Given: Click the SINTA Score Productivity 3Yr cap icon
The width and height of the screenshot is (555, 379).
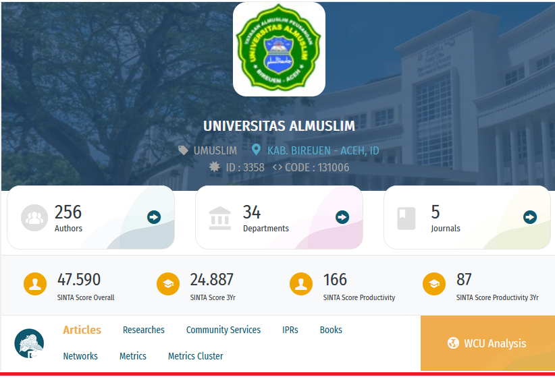Looking at the screenshot, I should pyautogui.click(x=434, y=284).
